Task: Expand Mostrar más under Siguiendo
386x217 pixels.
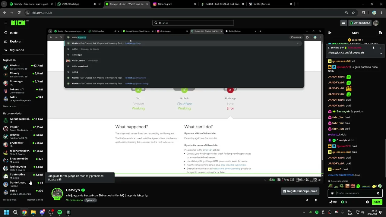Action: [10, 106]
